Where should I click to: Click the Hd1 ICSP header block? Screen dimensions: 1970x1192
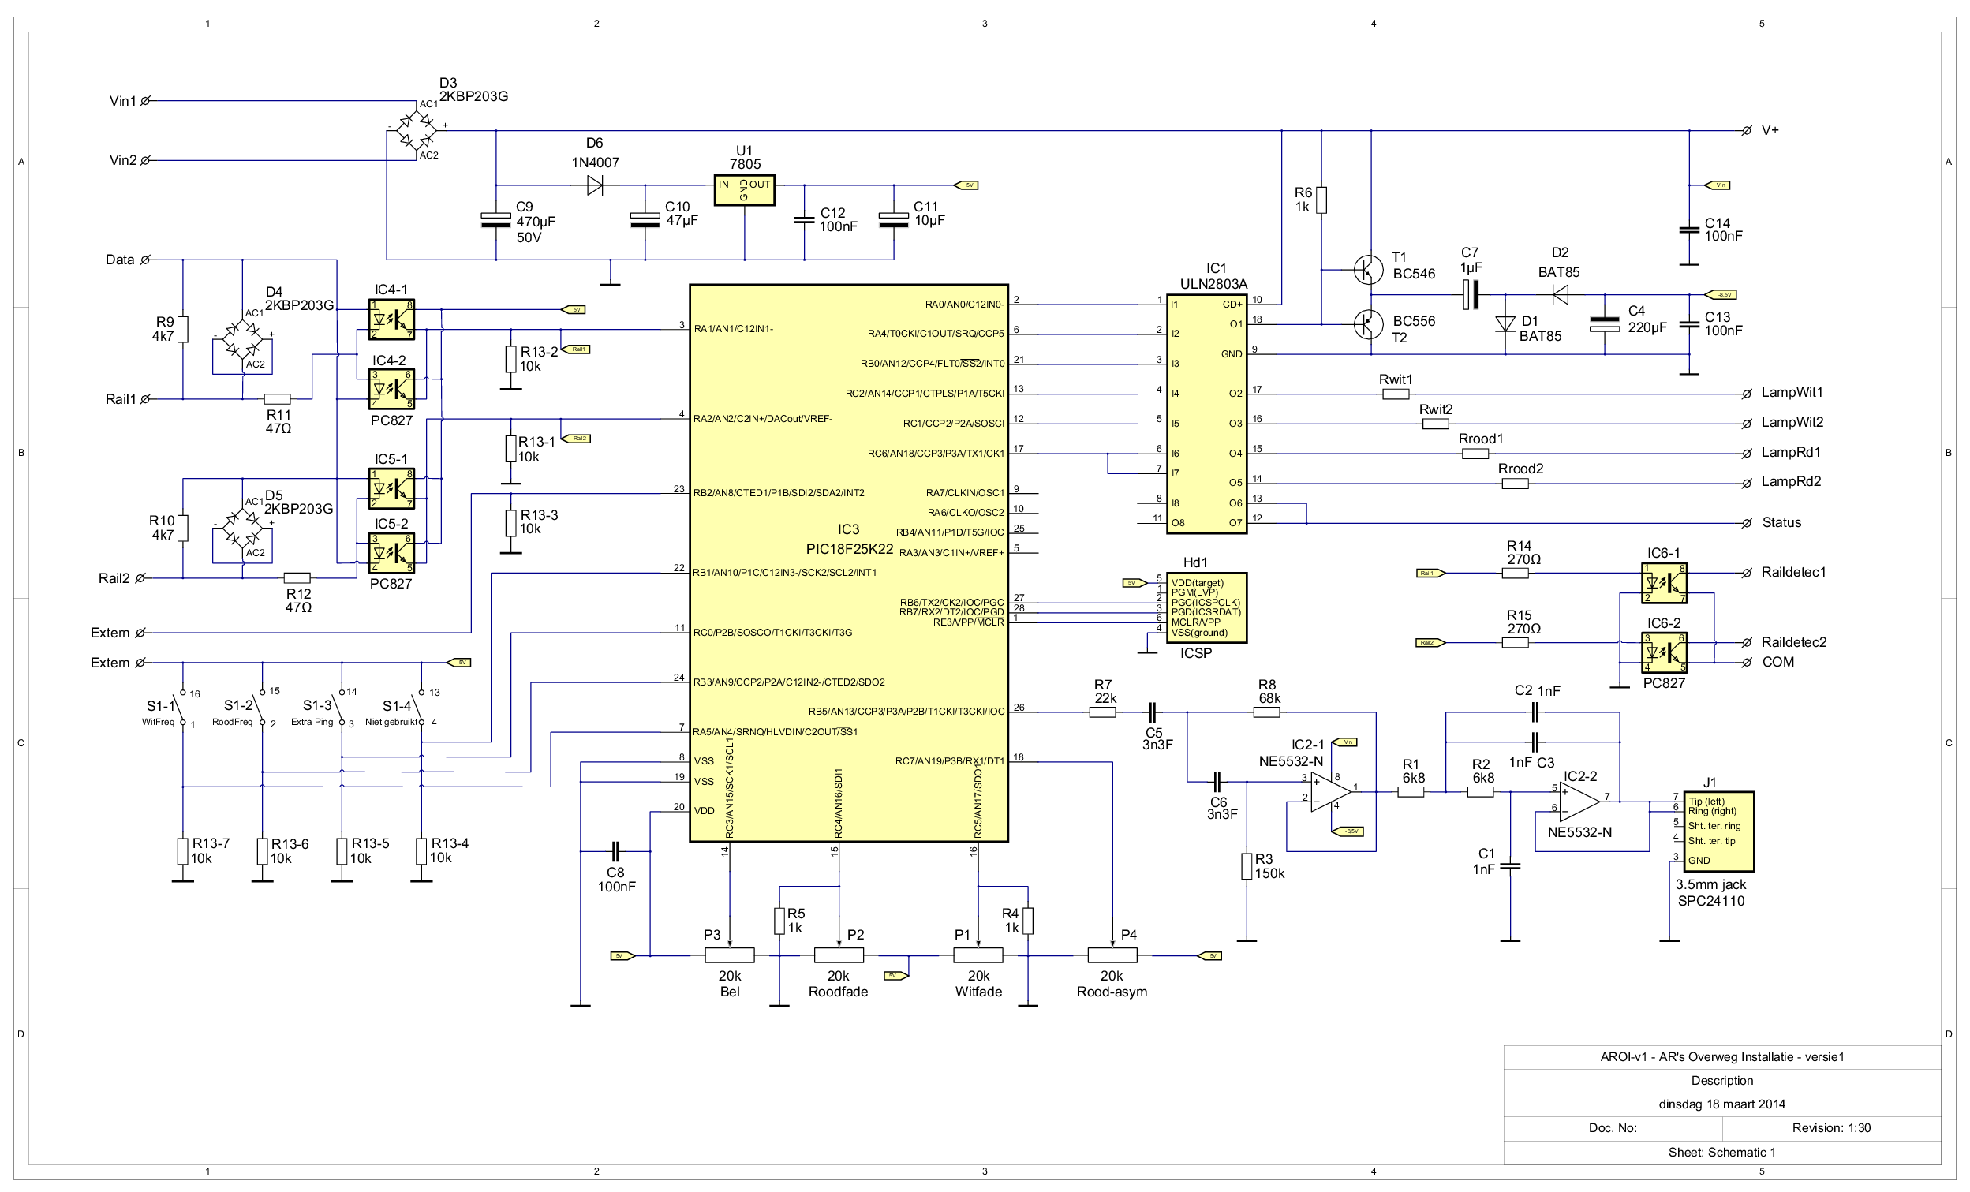[x=1206, y=607]
